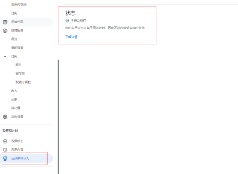
Task: Click the storefront icon beside 促销代码
Action: pyautogui.click(x=5, y=22)
